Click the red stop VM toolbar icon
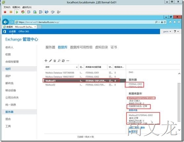Image resolution: width=184 pixels, height=142 pixels. point(5,12)
